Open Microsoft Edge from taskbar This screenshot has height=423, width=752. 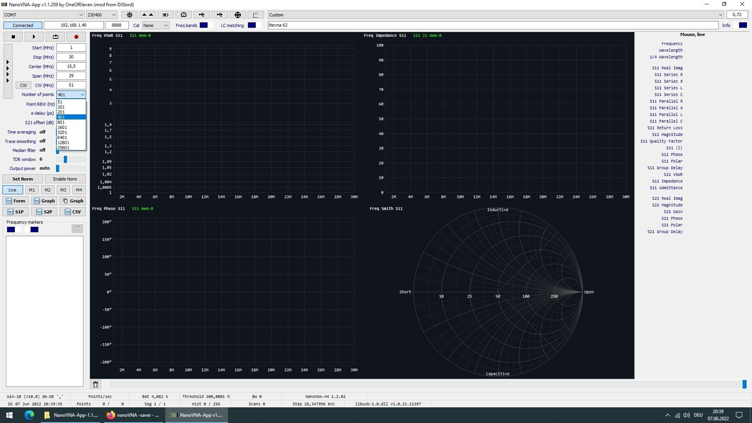(x=29, y=415)
